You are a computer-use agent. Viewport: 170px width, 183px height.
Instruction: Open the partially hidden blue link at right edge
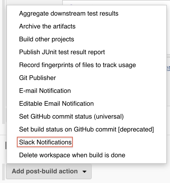pos(168,68)
